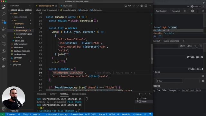Click Split Editor icon in editor toolbar
Screen dimensions: 206x116
(x=146, y=6)
